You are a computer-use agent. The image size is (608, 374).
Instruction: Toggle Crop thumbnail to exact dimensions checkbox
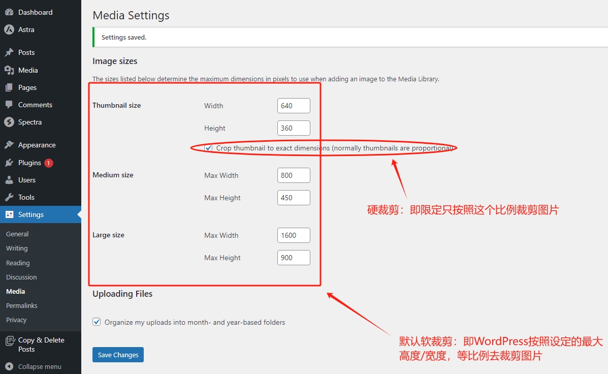(x=209, y=148)
